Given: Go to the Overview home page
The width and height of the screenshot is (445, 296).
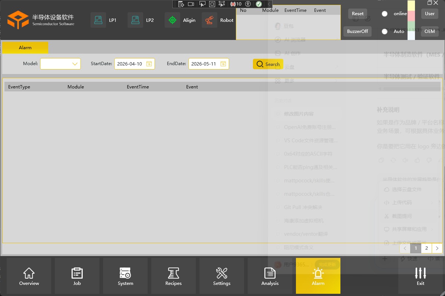Looking at the screenshot, I should [29, 276].
